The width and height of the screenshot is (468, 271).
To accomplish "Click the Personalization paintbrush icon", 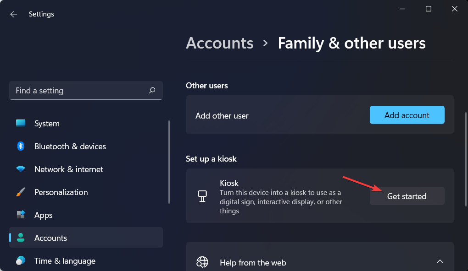I will pyautogui.click(x=21, y=192).
